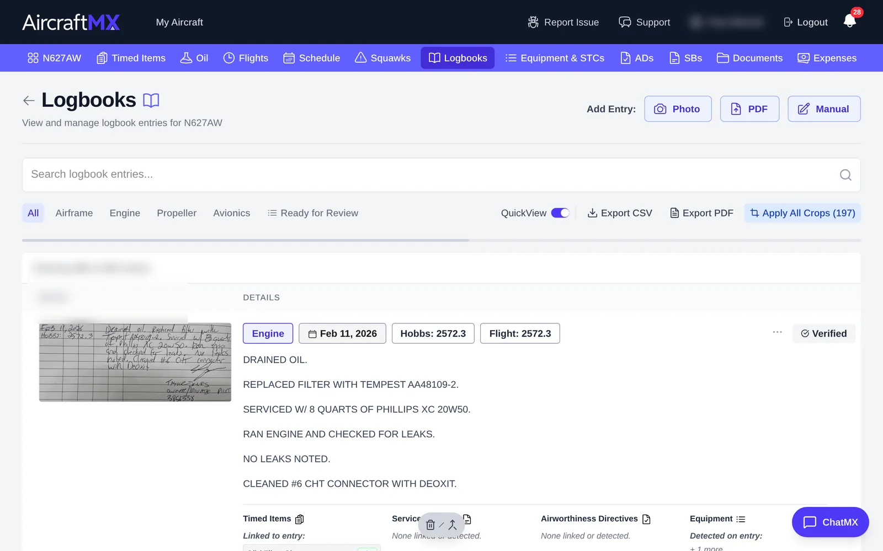Select the All filter
The image size is (883, 551).
pyautogui.click(x=33, y=213)
